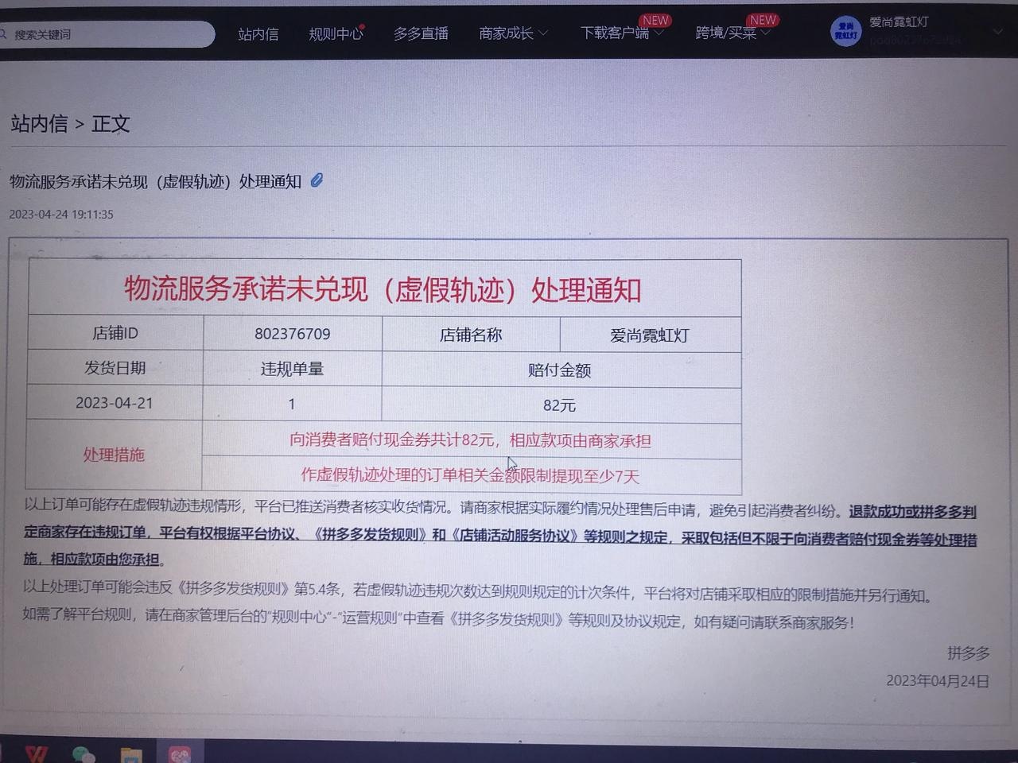Open the pink heart app taskbar icon
Viewport: 1018px width, 763px height.
tap(180, 754)
